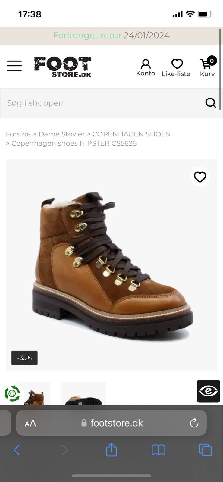Go to the Forside breadcrumb
The height and width of the screenshot is (482, 223).
pos(18,134)
